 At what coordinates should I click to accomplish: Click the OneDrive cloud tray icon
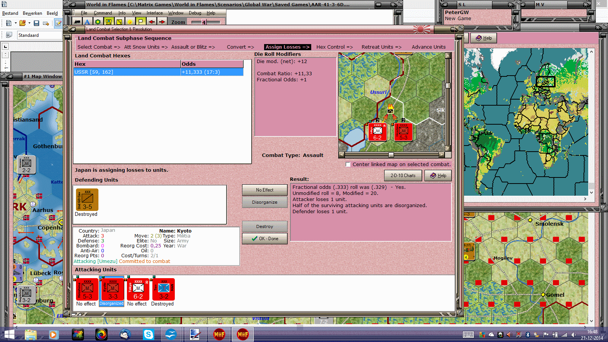tap(491, 335)
